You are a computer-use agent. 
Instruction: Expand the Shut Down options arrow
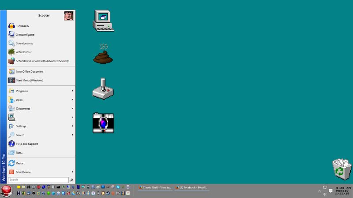[x=72, y=172]
